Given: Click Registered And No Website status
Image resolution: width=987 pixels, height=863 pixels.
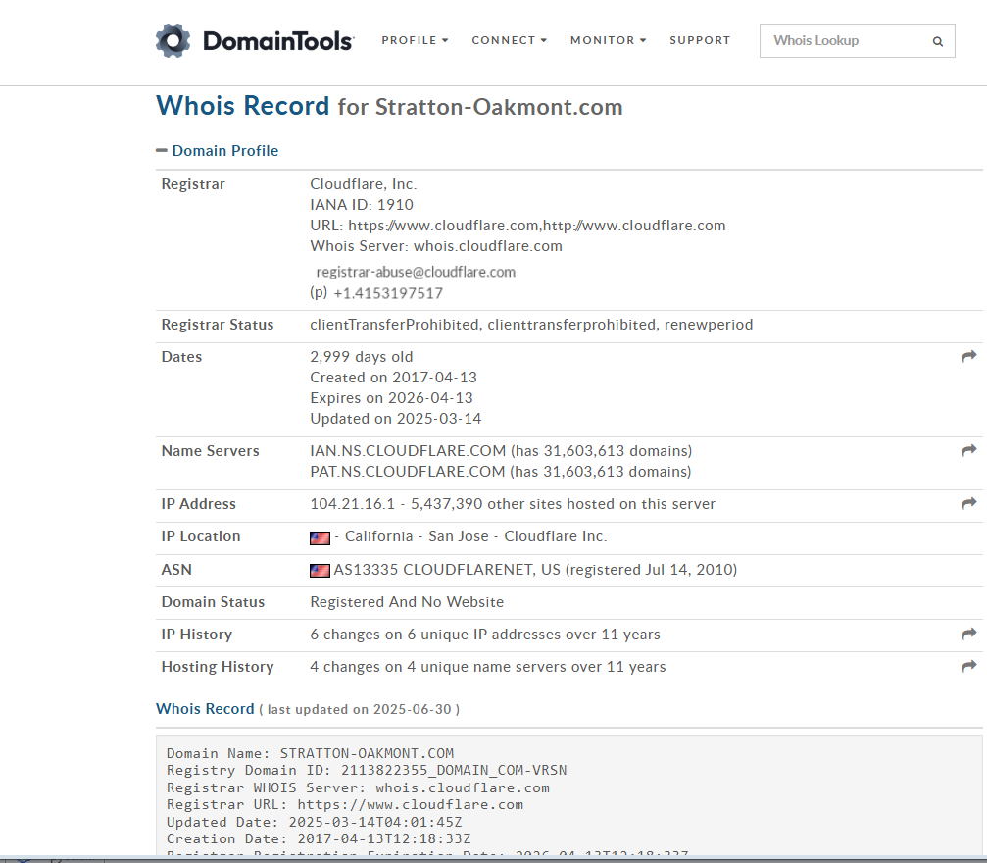Looking at the screenshot, I should [x=407, y=601].
